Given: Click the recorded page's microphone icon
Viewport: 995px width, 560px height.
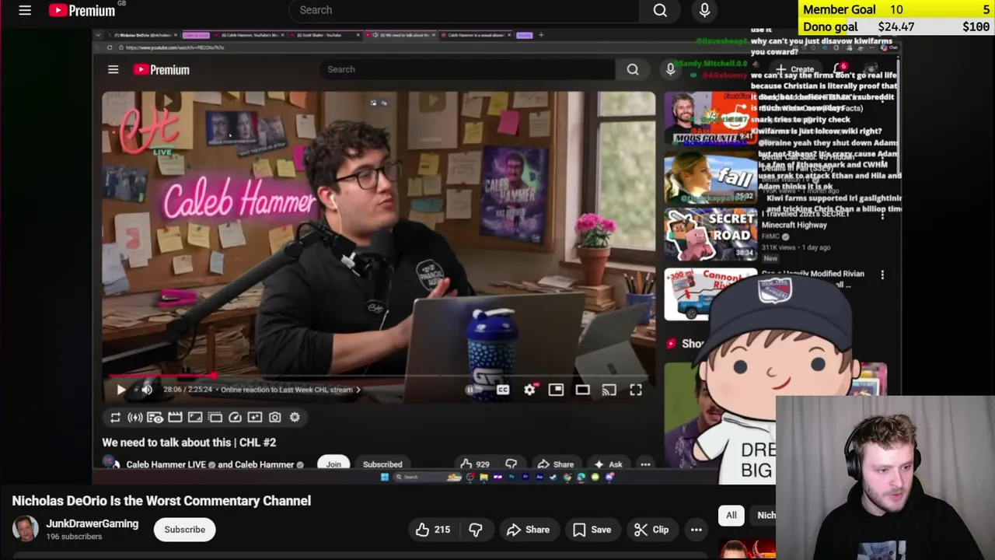Looking at the screenshot, I should point(670,69).
